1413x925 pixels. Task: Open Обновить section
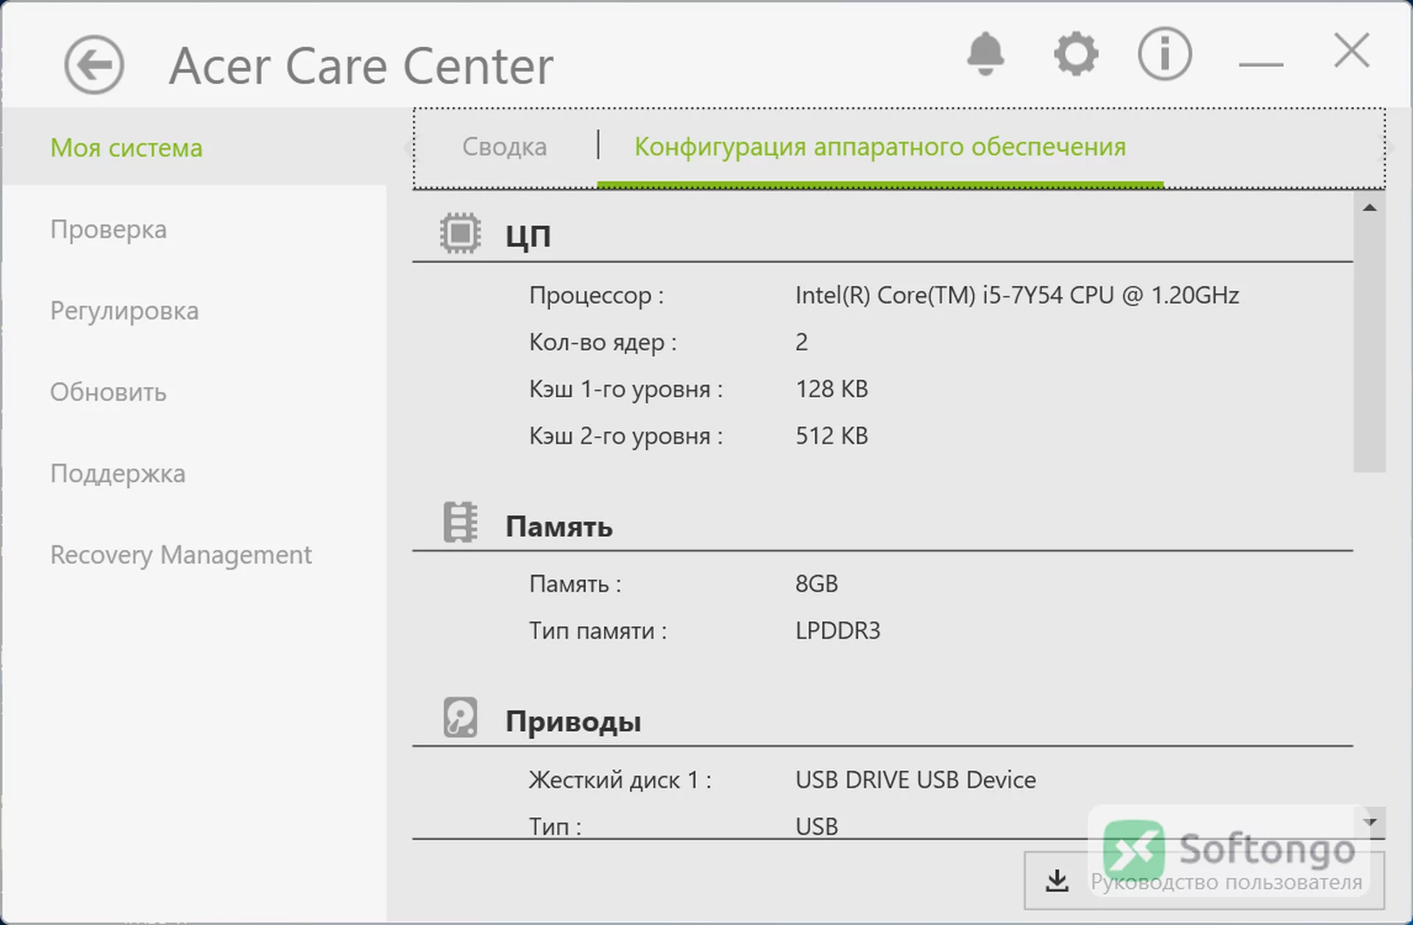click(x=108, y=392)
